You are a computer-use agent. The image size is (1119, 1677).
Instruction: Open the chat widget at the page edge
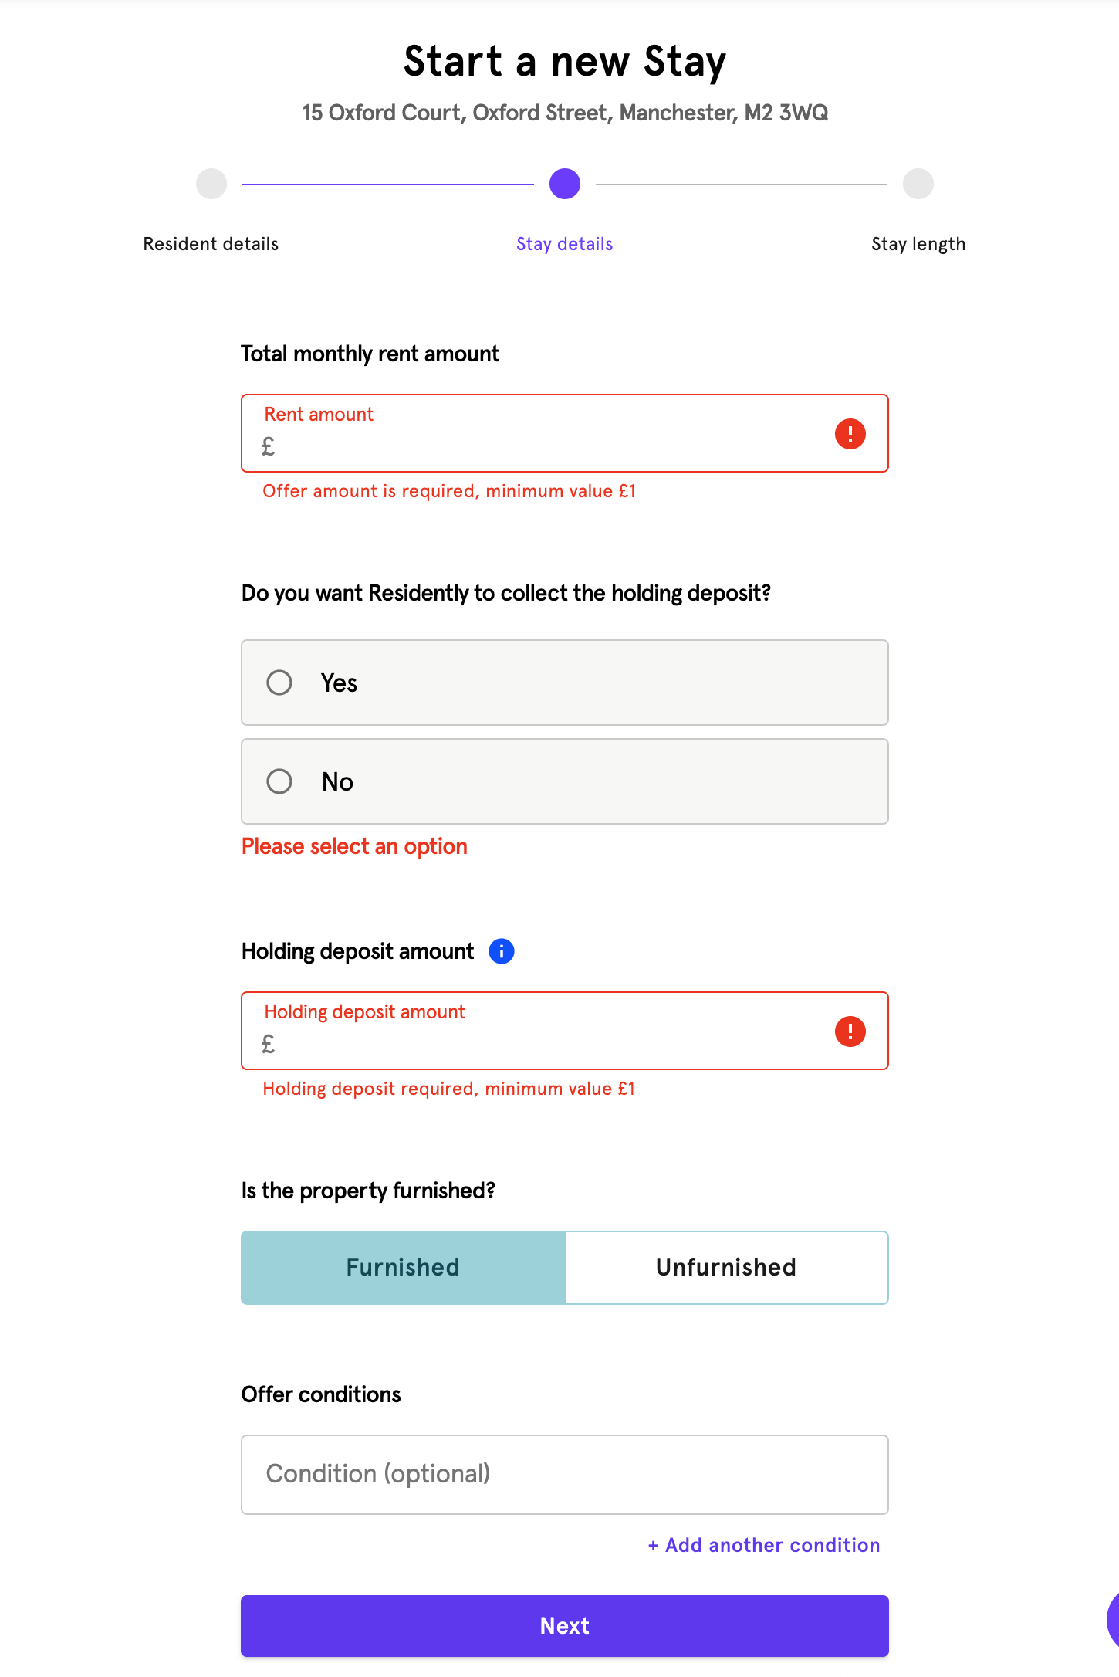(1112, 1621)
